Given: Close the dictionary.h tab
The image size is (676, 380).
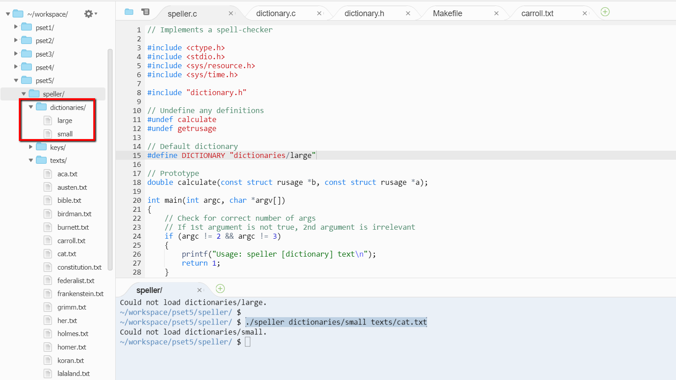Looking at the screenshot, I should pos(408,13).
